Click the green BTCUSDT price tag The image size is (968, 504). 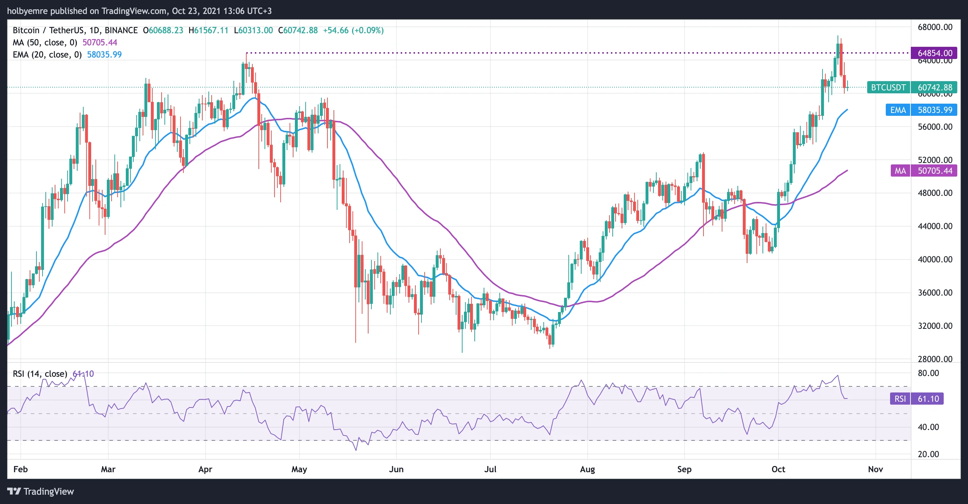pos(888,87)
